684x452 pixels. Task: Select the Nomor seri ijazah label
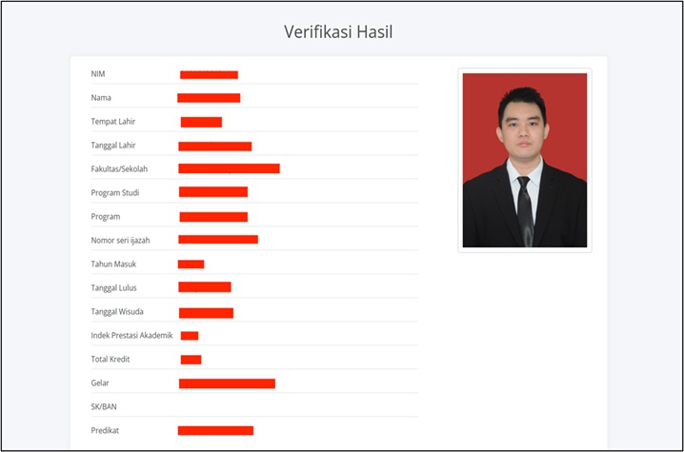tap(120, 240)
